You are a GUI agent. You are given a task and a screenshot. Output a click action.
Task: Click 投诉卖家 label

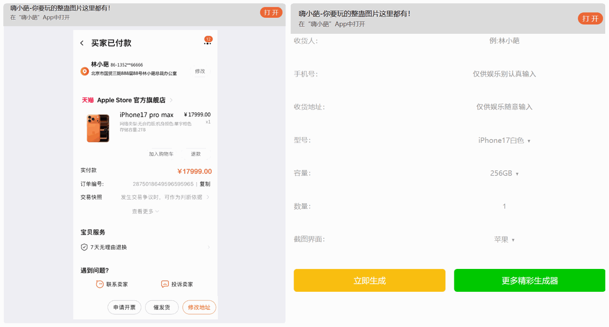pyautogui.click(x=182, y=284)
